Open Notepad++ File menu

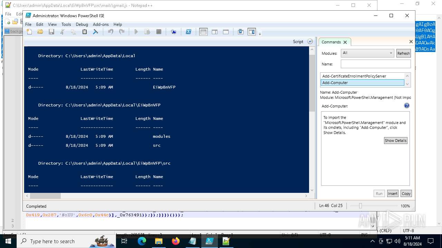[x=8, y=14]
